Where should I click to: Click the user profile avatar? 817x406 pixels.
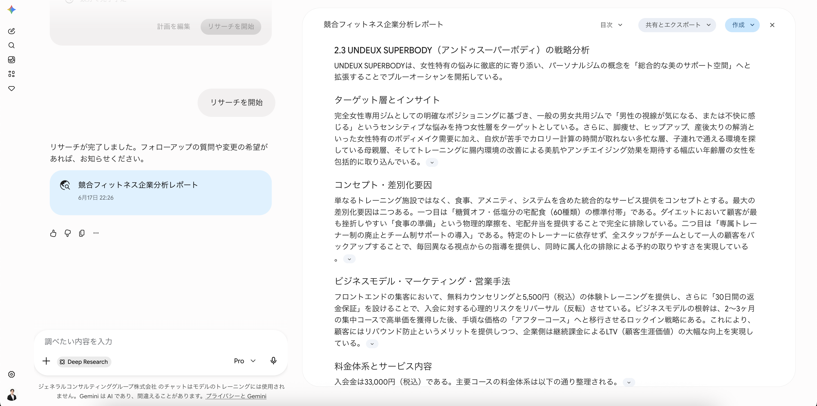tap(12, 395)
